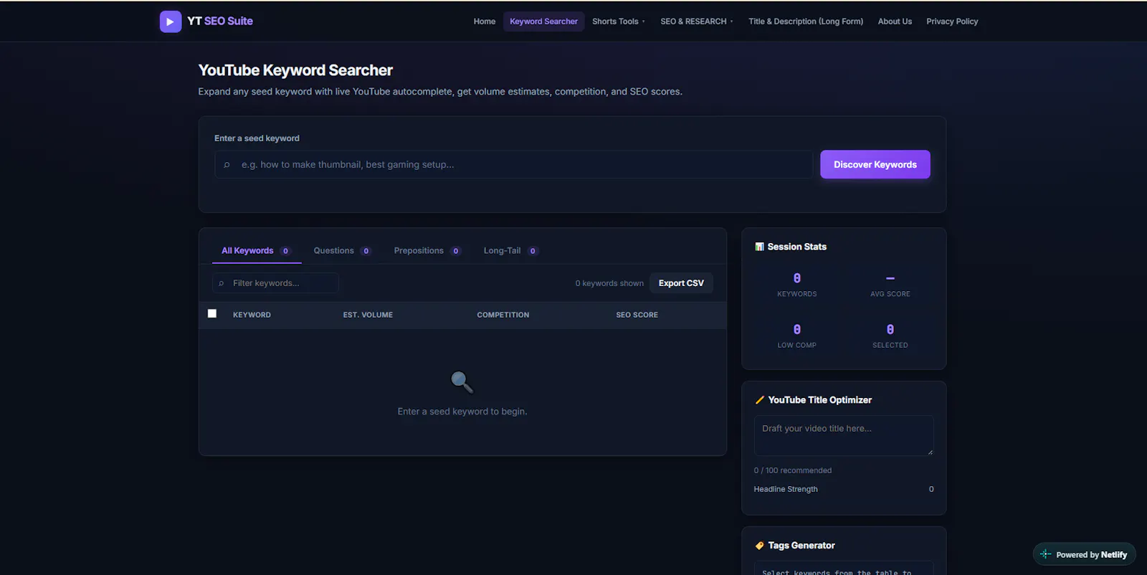
Task: Click the '0 / 100 recommended' counter
Action: (793, 470)
